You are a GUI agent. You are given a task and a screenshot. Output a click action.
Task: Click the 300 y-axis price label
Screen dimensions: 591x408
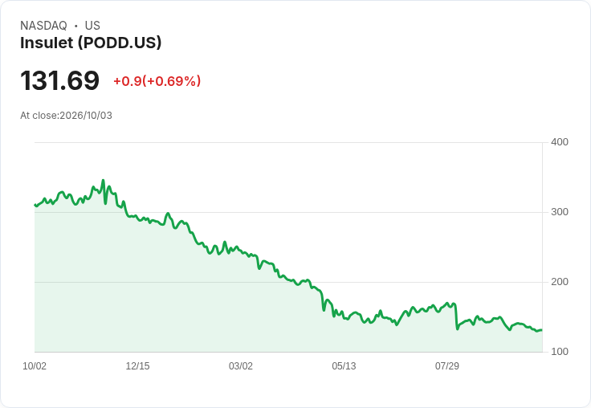point(560,212)
